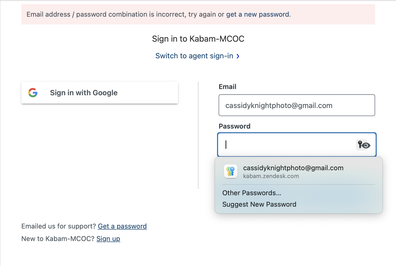Open the Sign up link
Image resolution: width=396 pixels, height=266 pixels.
[108, 239]
